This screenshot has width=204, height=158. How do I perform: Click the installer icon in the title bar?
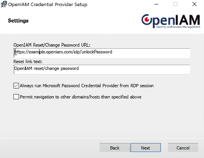(x=4, y=4)
